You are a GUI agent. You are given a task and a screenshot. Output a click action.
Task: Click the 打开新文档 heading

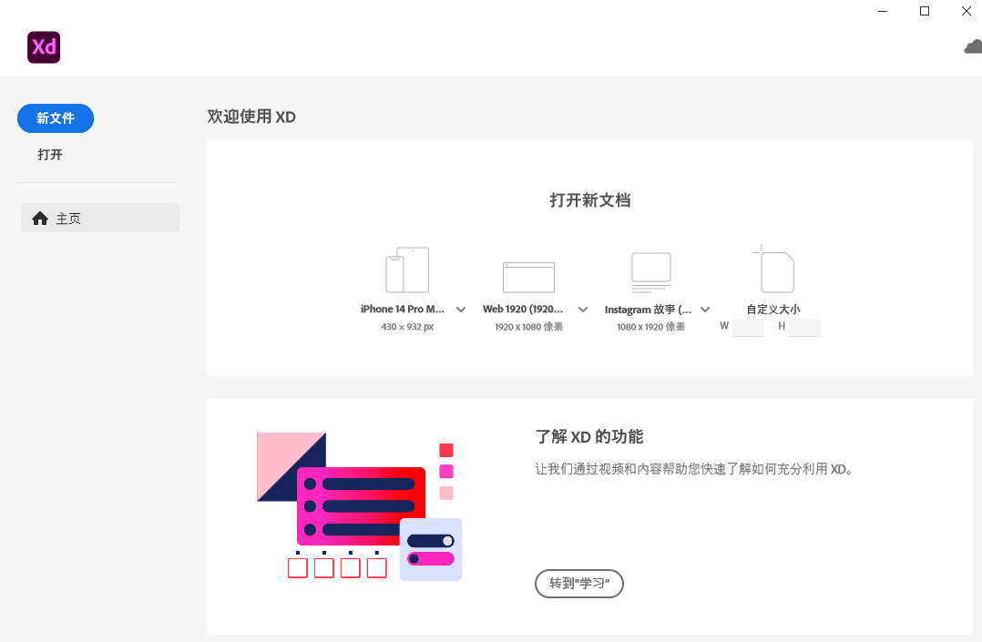pyautogui.click(x=590, y=200)
